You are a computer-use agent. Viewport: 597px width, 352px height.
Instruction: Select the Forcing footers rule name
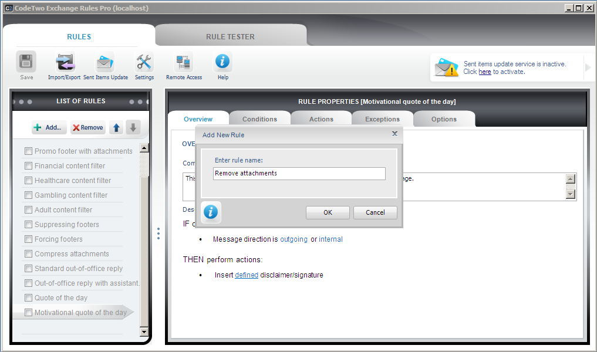58,239
